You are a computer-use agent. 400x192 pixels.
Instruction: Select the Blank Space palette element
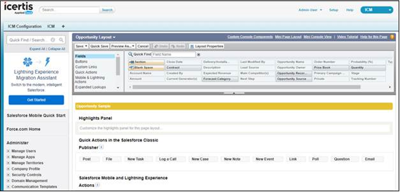(x=146, y=68)
